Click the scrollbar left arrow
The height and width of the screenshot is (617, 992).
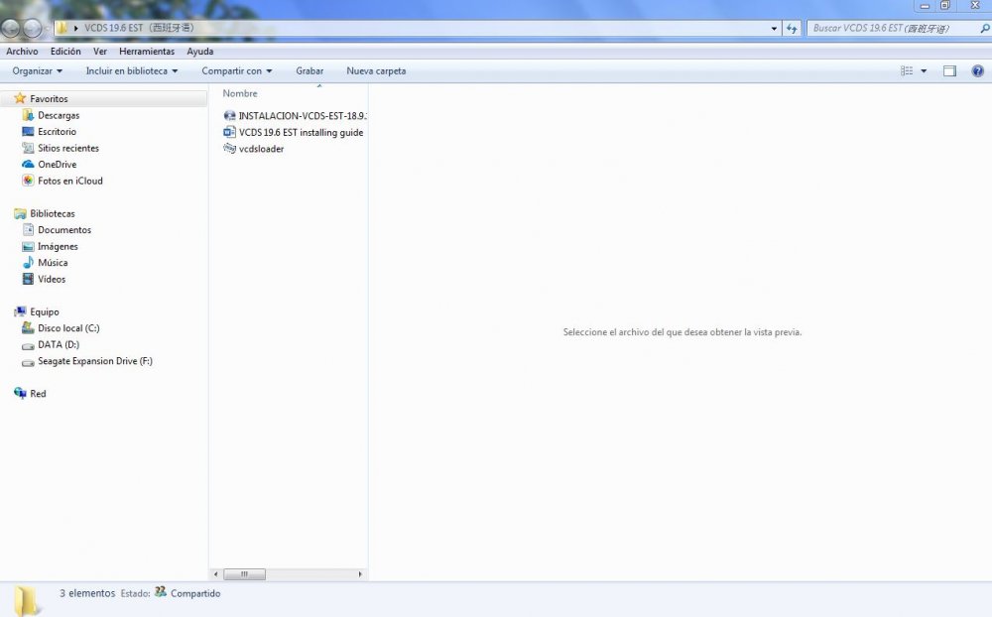(215, 574)
